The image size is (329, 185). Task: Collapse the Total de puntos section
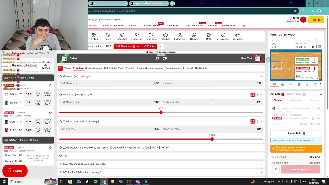point(261,122)
